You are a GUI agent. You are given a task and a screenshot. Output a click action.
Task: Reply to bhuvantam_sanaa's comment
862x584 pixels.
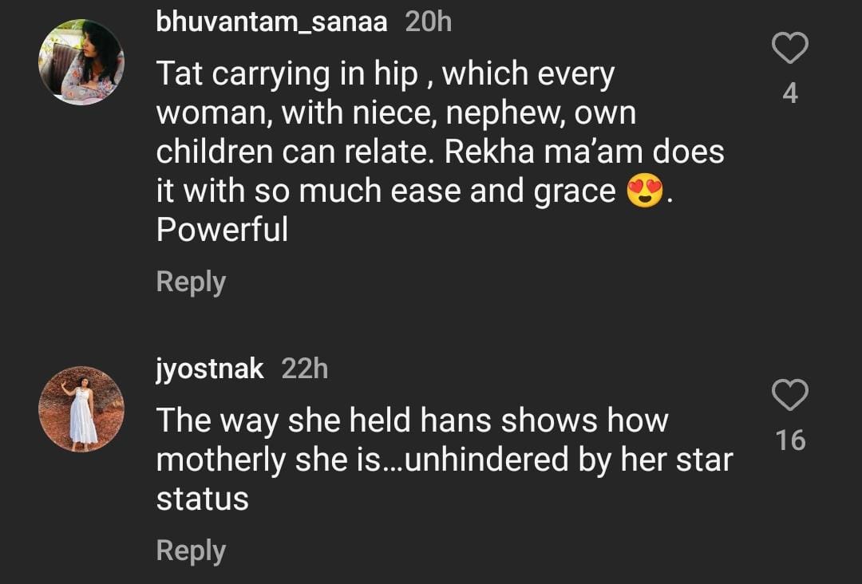tap(191, 282)
